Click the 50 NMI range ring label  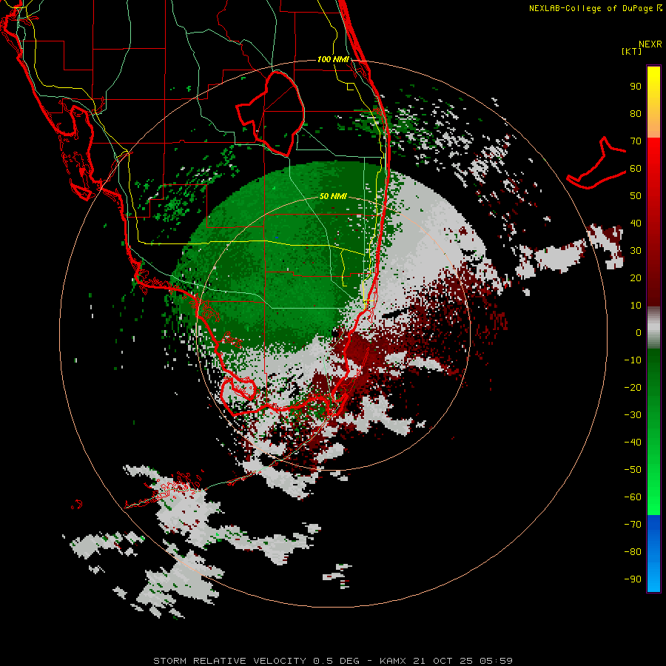(x=333, y=196)
